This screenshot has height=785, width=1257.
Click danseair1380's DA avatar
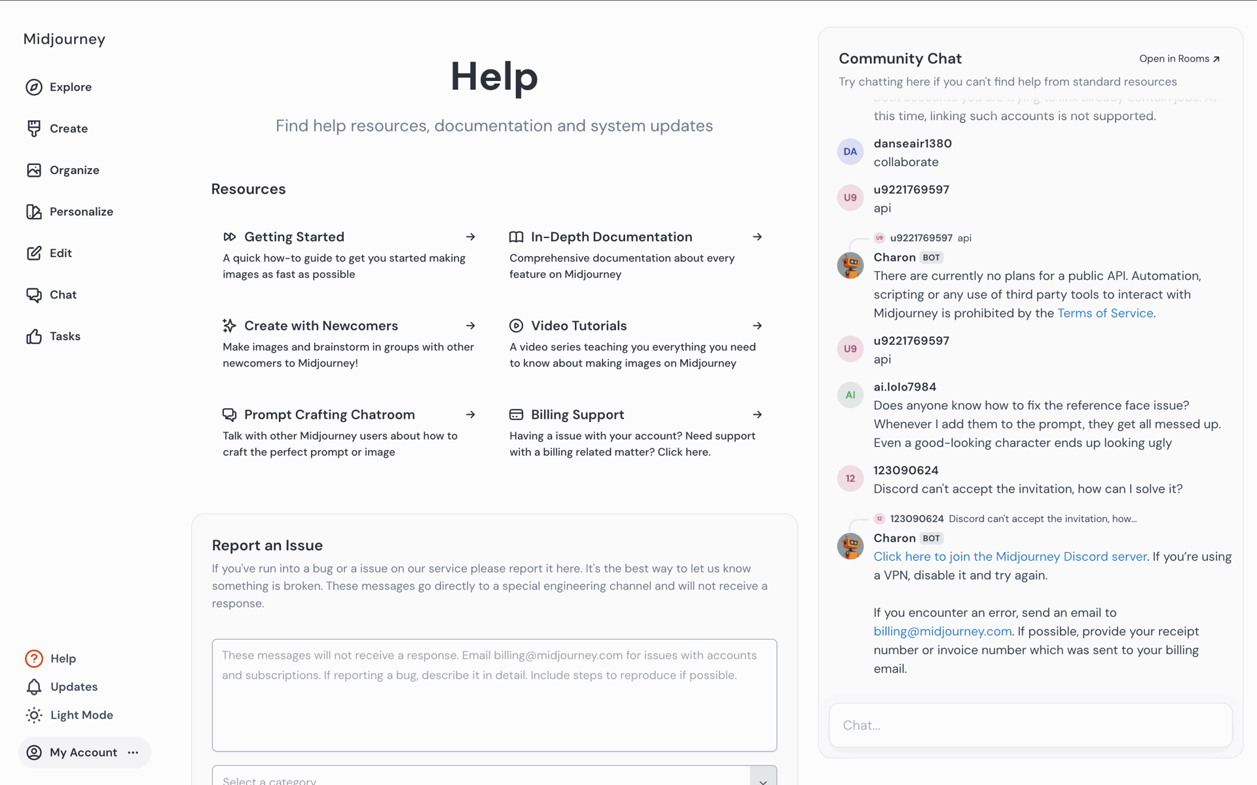(x=850, y=152)
